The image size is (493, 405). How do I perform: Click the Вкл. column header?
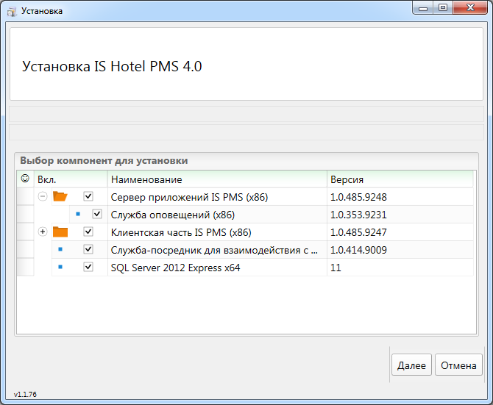pos(71,179)
